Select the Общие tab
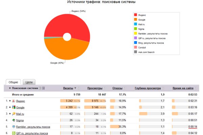The height and width of the screenshot is (135, 203). tap(13, 82)
